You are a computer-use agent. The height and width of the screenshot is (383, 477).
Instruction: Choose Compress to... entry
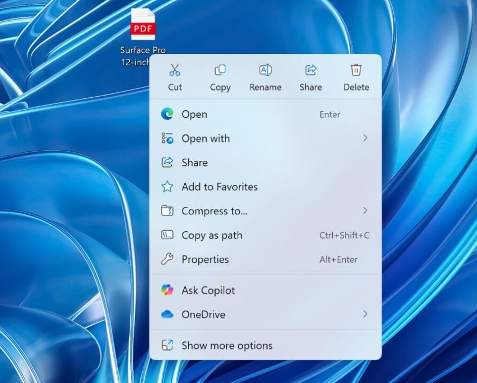pos(265,211)
